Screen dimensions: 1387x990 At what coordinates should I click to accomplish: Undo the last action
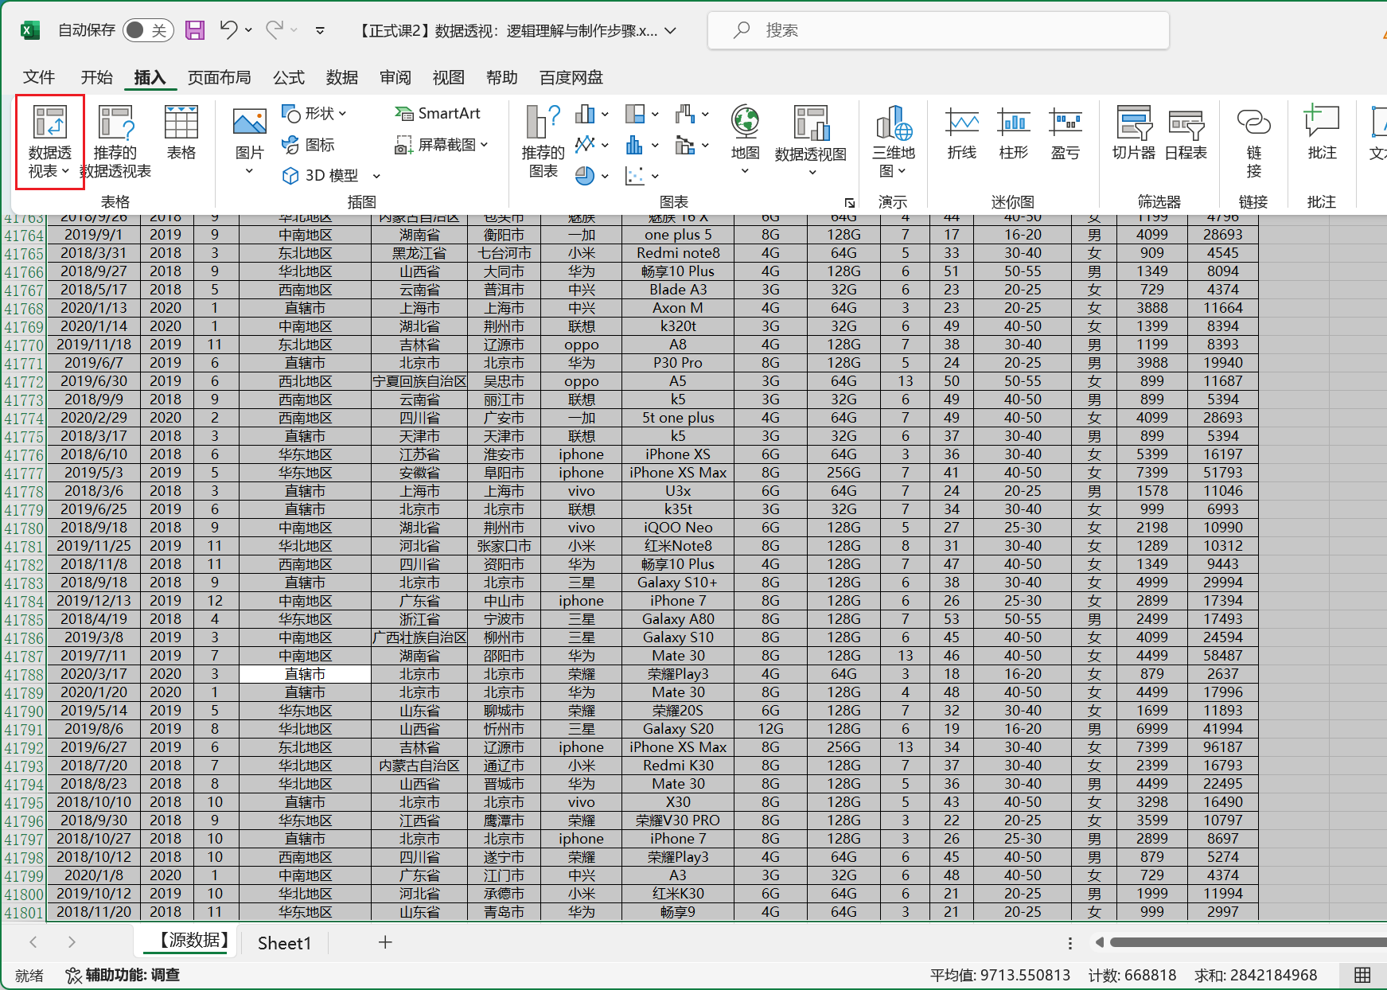pyautogui.click(x=229, y=30)
